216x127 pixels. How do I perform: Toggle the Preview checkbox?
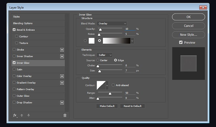tap(181, 42)
